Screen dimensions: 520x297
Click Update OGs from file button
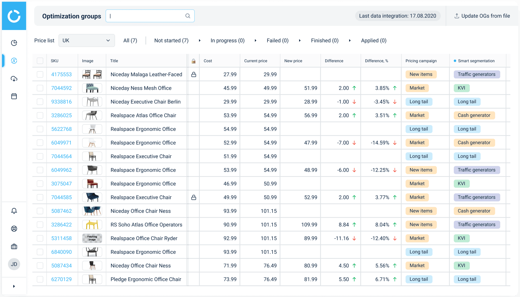482,16
